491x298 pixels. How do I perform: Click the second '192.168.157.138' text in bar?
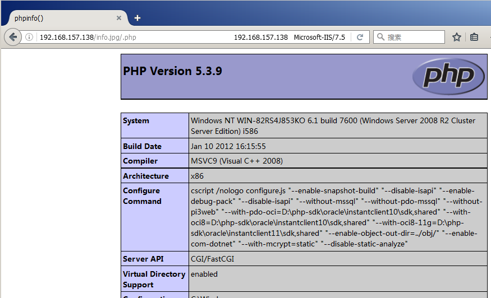tap(261, 37)
